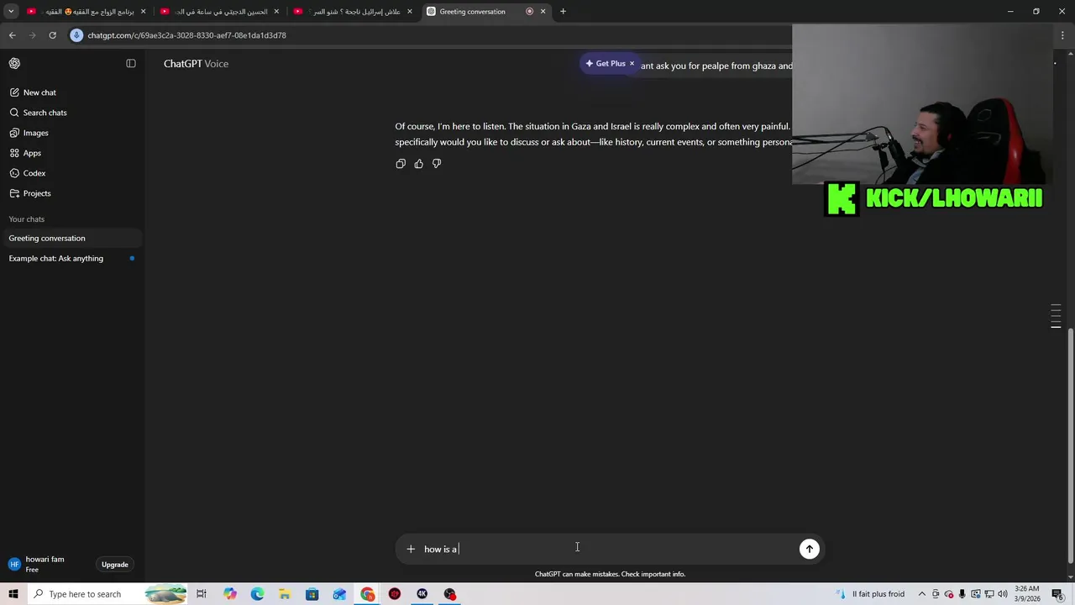Send the message with the arrow button
The image size is (1075, 605).
pos(810,549)
